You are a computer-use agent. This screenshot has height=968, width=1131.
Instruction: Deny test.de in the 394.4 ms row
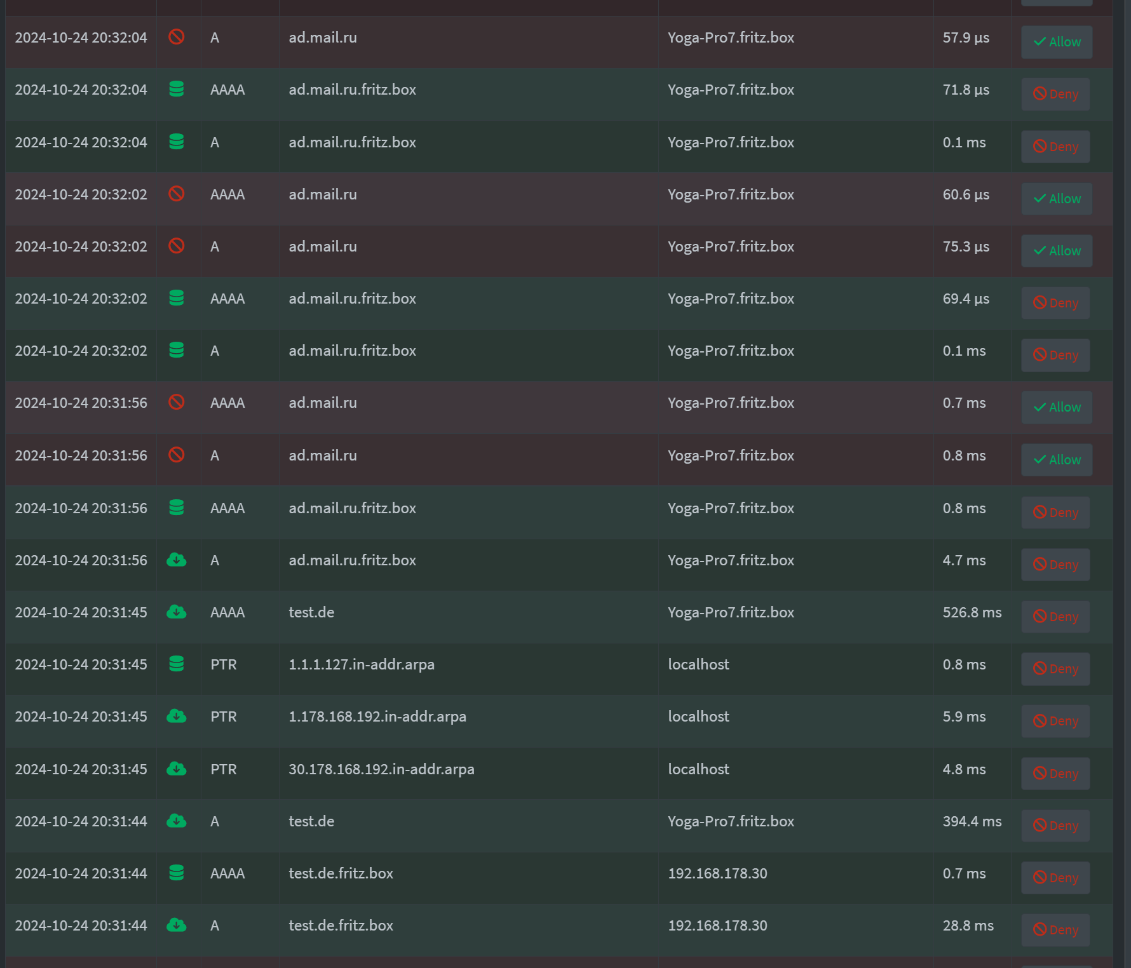click(1055, 826)
